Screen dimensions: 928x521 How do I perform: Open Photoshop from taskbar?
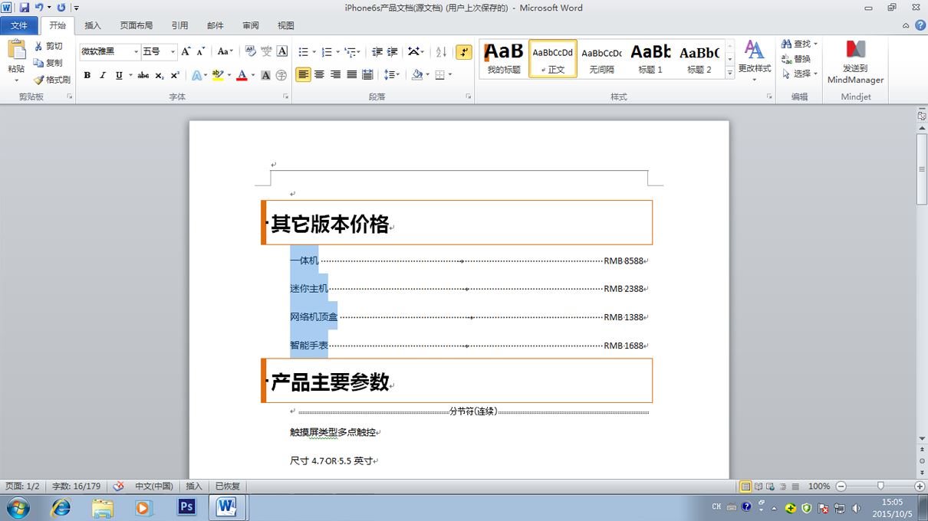point(186,507)
